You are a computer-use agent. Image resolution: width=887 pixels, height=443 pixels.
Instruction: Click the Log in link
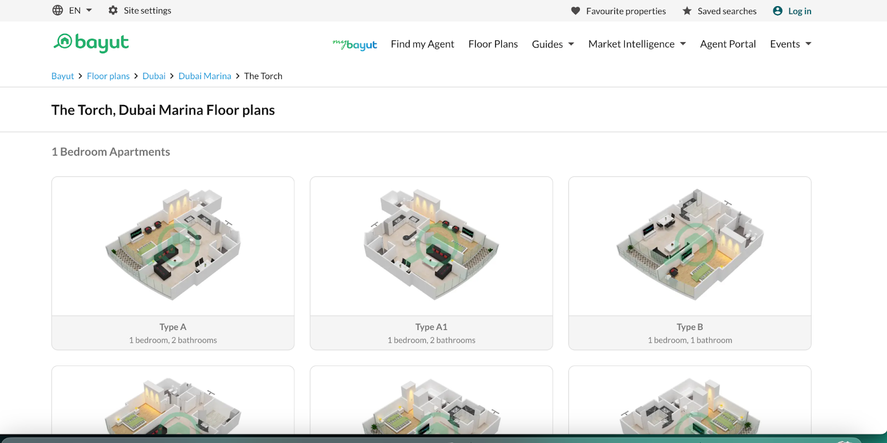799,11
